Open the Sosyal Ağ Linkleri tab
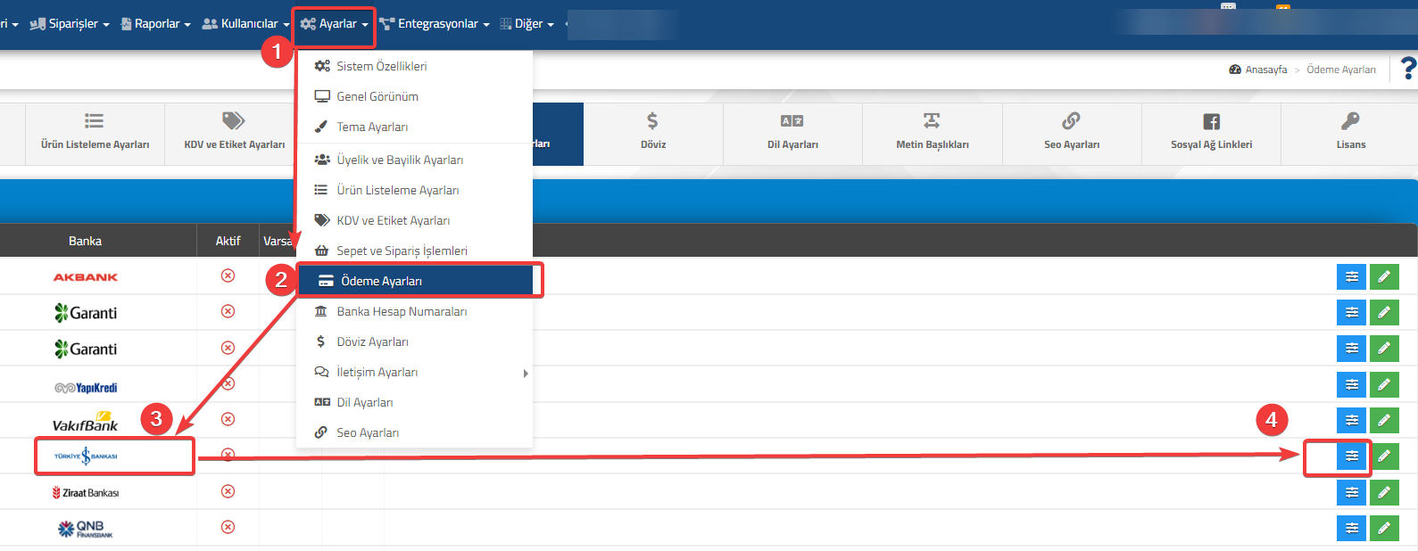This screenshot has height=551, width=1418. click(1212, 134)
